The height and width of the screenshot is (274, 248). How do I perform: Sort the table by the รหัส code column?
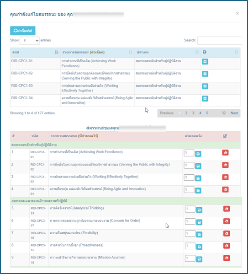click(x=35, y=52)
